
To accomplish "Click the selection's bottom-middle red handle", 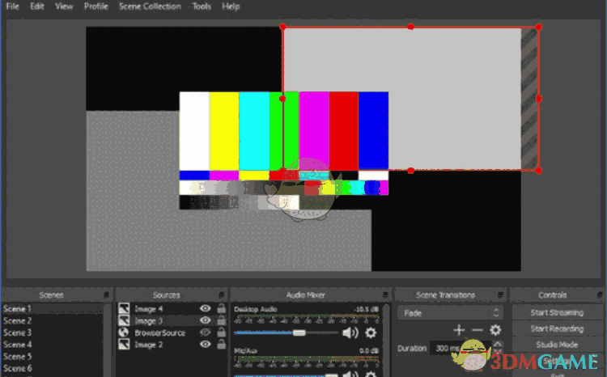I will tap(410, 171).
